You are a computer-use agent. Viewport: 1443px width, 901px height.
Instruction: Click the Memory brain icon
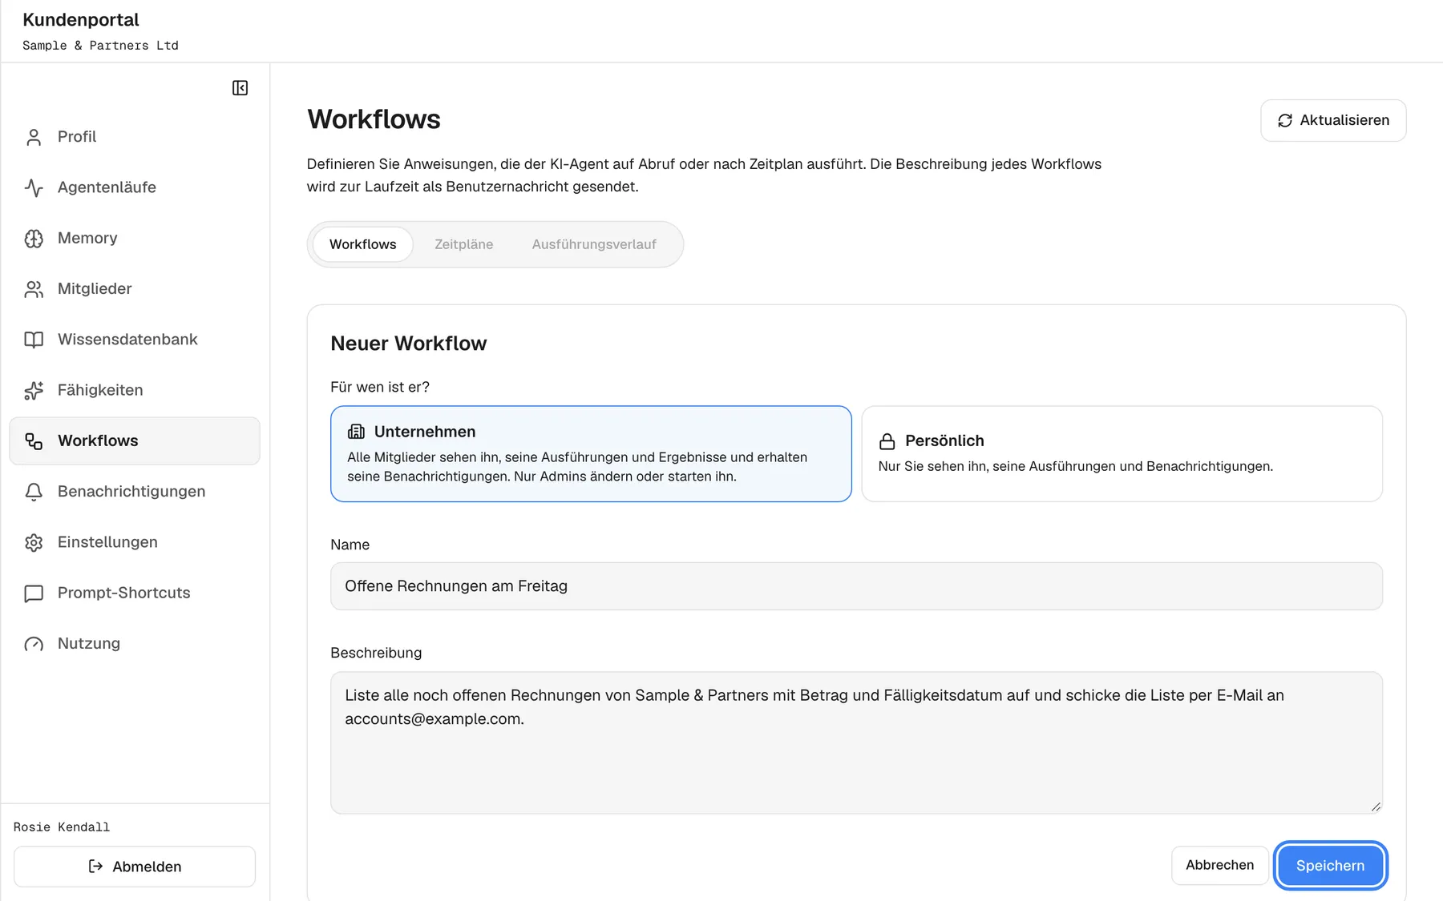click(x=34, y=239)
